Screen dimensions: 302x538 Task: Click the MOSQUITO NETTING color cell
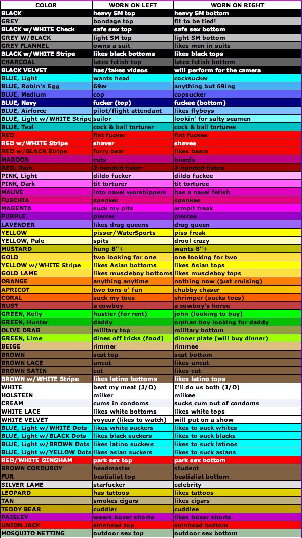click(x=46, y=533)
